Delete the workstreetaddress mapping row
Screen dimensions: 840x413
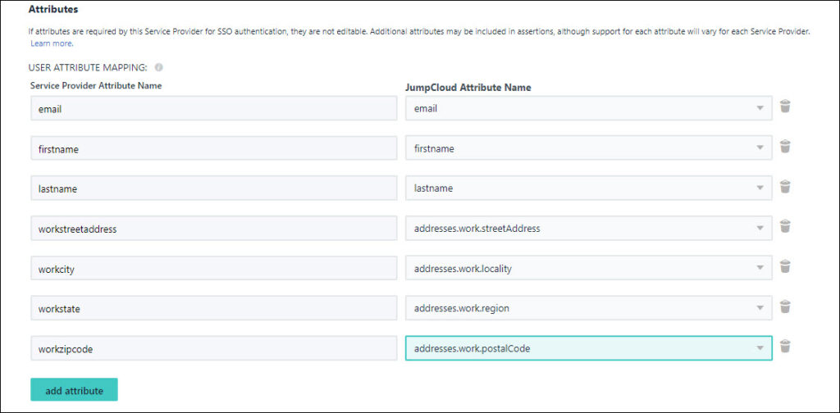tap(784, 227)
